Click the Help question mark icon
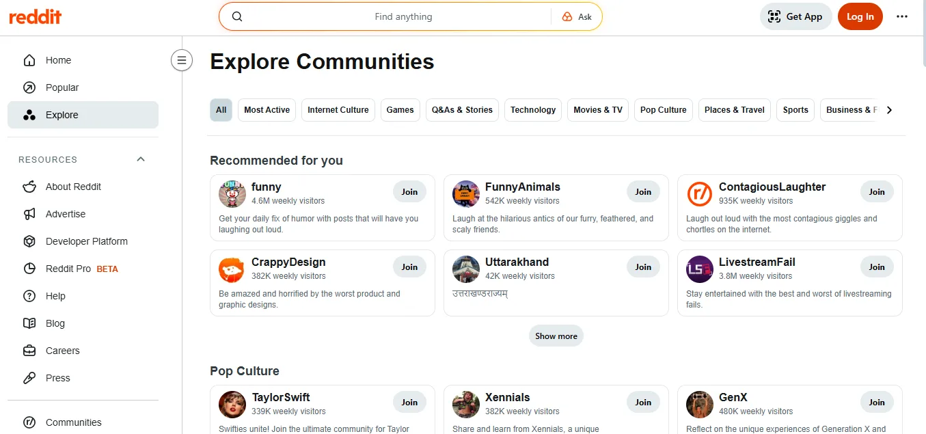926x434 pixels. (x=29, y=296)
